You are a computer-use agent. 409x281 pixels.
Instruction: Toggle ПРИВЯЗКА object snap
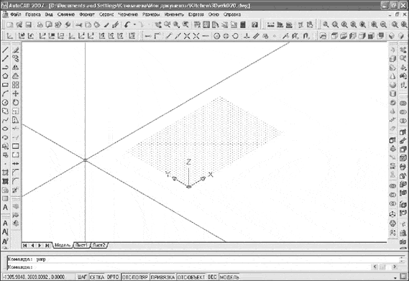pos(162,277)
